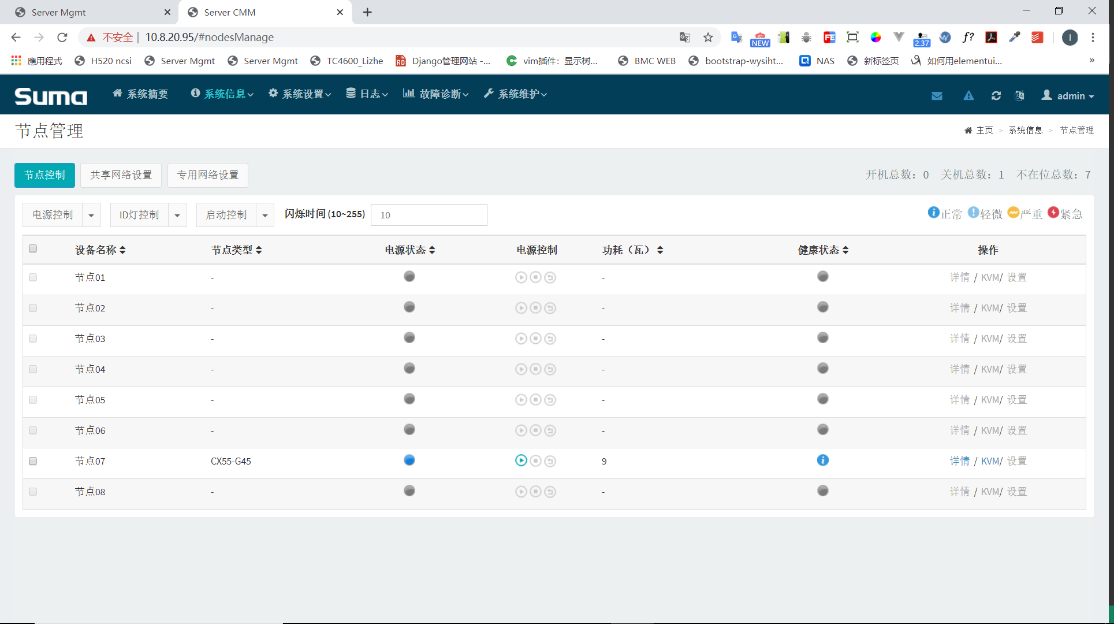
Task: Open the 系统信息 menu
Action: click(x=222, y=94)
